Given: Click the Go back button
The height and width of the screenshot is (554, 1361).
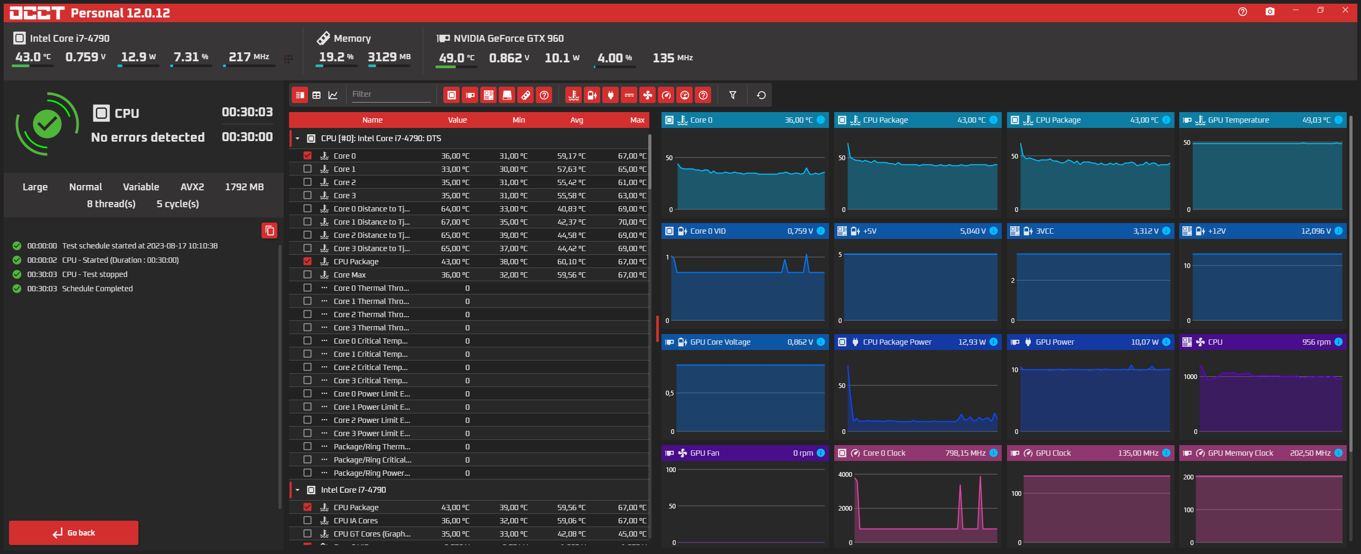Looking at the screenshot, I should point(73,533).
